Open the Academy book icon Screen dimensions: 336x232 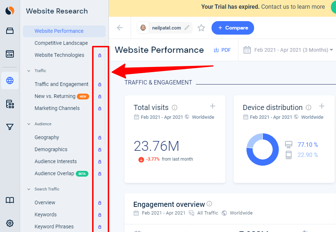point(10,200)
